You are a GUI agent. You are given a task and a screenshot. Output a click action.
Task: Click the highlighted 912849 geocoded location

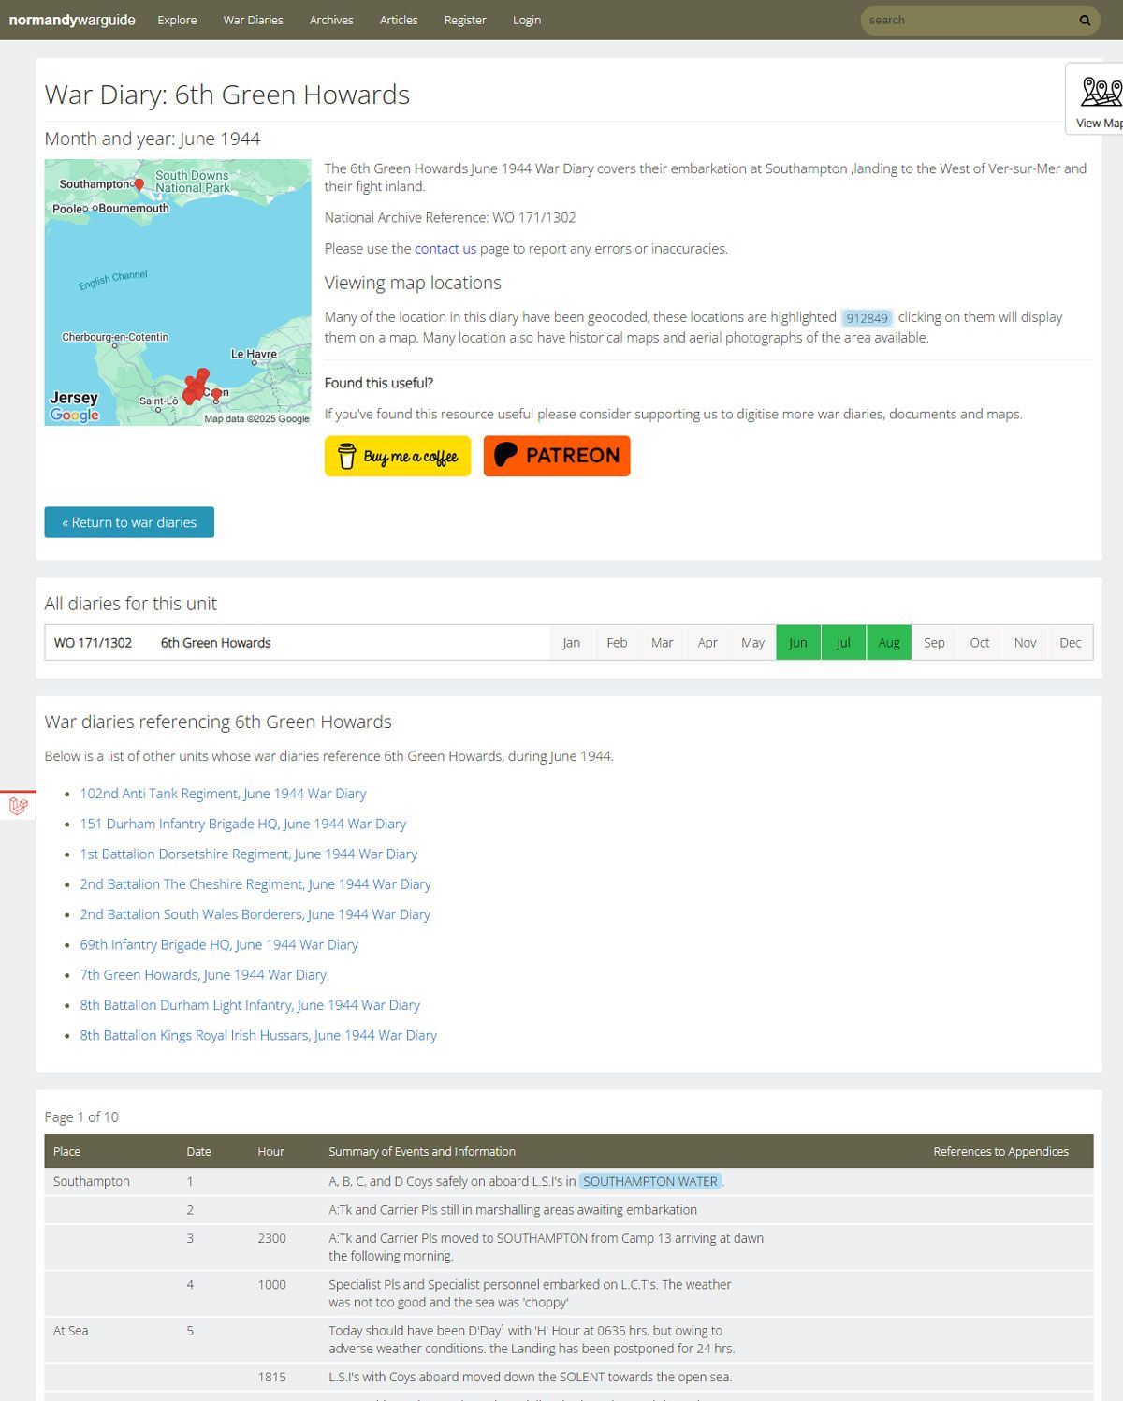pos(867,317)
